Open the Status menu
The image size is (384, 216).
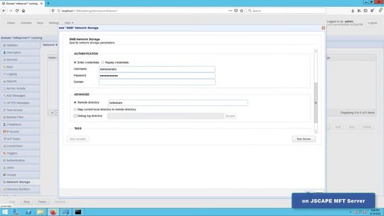(11, 23)
